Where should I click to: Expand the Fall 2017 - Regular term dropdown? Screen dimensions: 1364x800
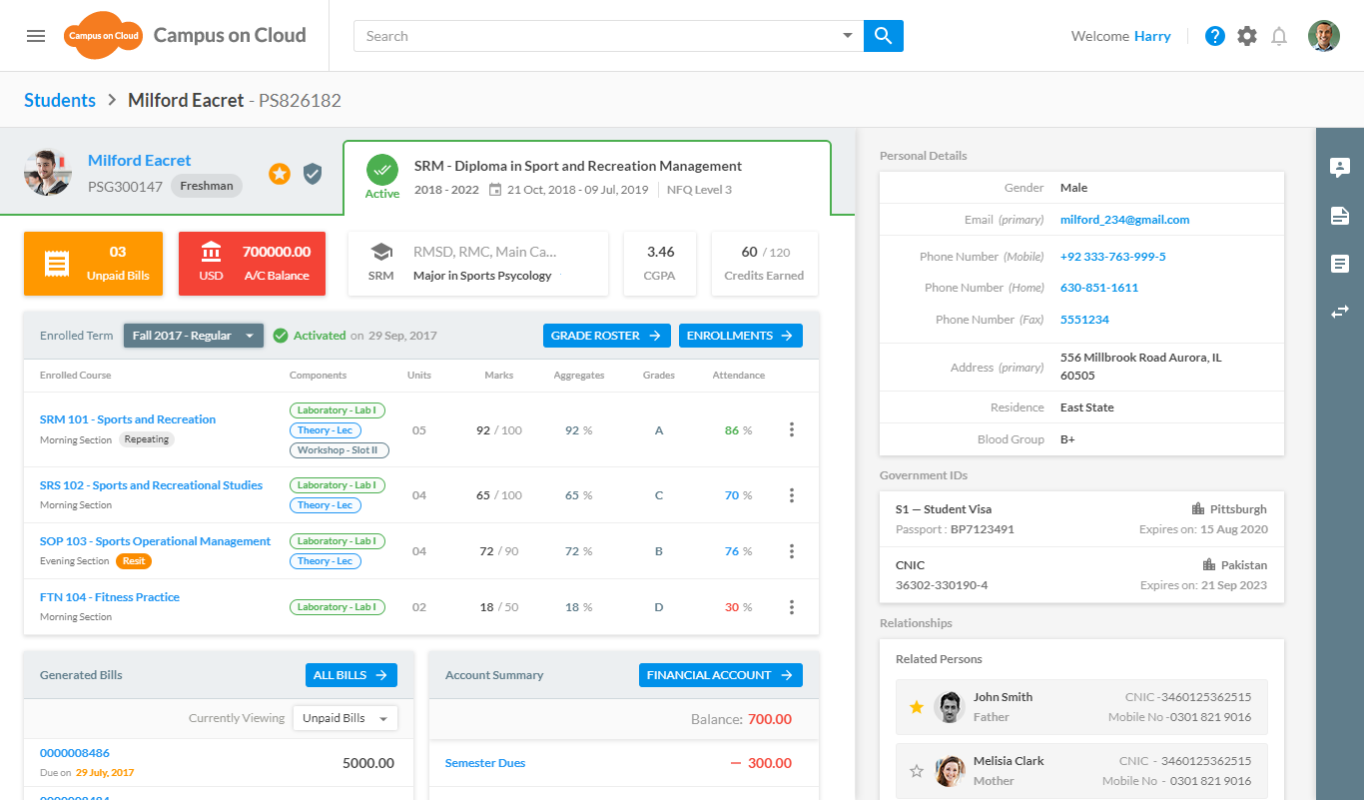(x=193, y=336)
